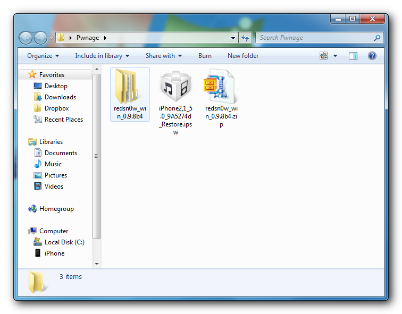Click the navigation pane vertical scrollbar
The height and width of the screenshot is (314, 402).
[x=97, y=156]
